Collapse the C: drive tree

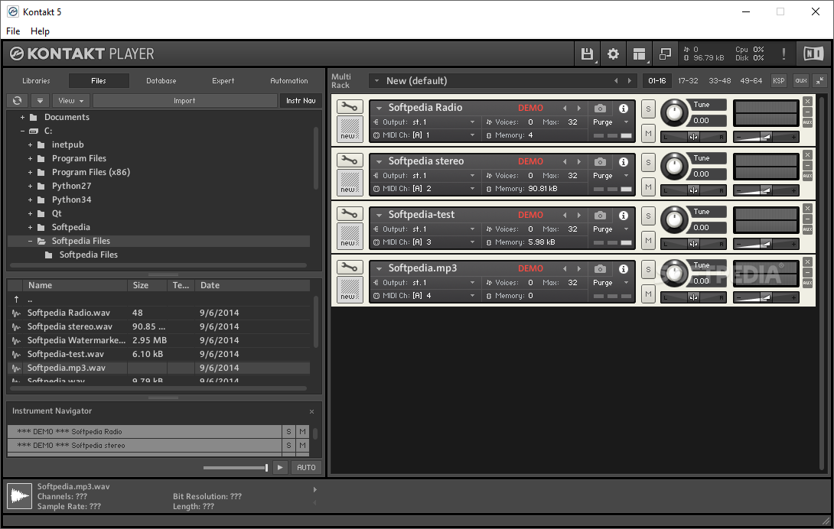[x=22, y=131]
